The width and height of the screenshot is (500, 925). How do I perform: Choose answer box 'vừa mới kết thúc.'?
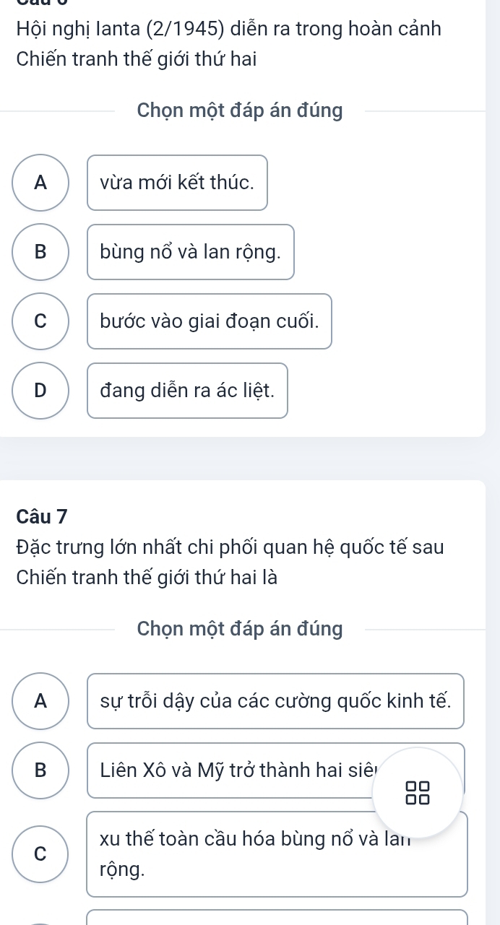tap(177, 183)
